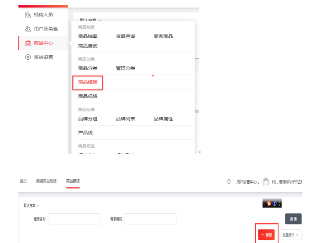Click the 商品中心 shopping bag icon
This screenshot has width=319, height=243.
[28, 43]
